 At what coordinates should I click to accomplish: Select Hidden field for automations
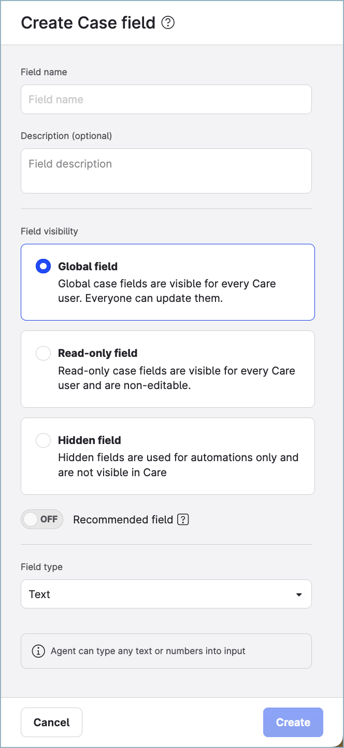(42, 440)
